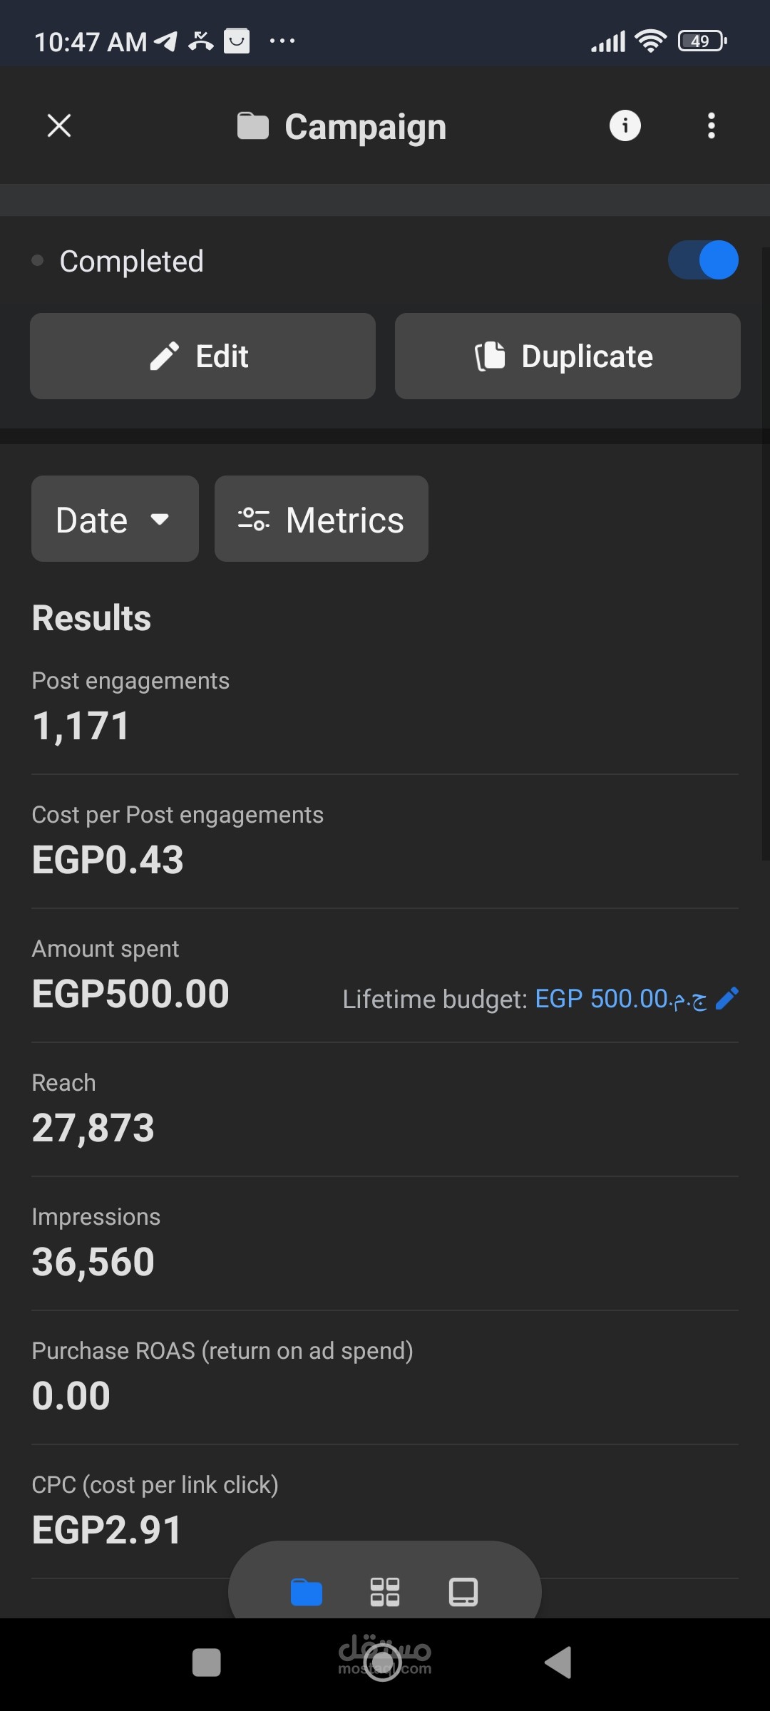
Task: Open the Metrics customization selector
Action: pyautogui.click(x=322, y=519)
